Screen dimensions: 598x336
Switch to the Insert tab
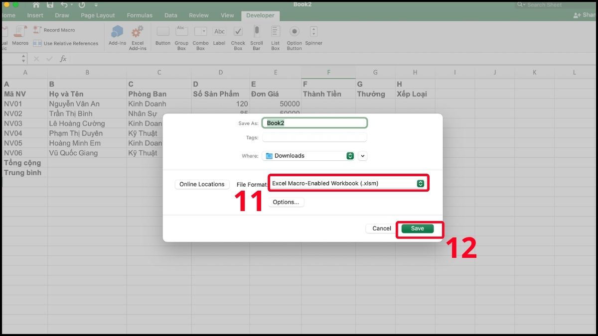click(35, 15)
